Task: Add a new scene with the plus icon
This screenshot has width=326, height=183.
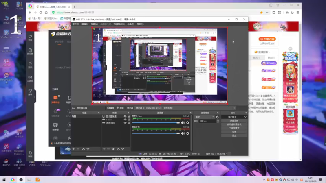Action: click(x=74, y=149)
